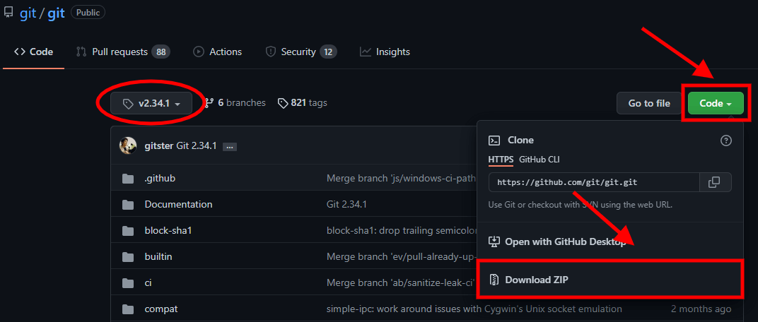
Task: Choose Open with GitHub Desktop
Action: pyautogui.click(x=564, y=241)
